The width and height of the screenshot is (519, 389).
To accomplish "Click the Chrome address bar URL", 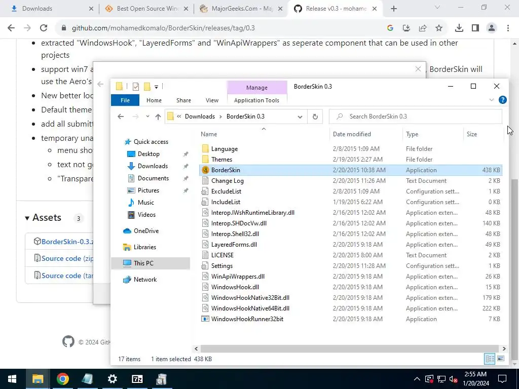I will click(163, 28).
